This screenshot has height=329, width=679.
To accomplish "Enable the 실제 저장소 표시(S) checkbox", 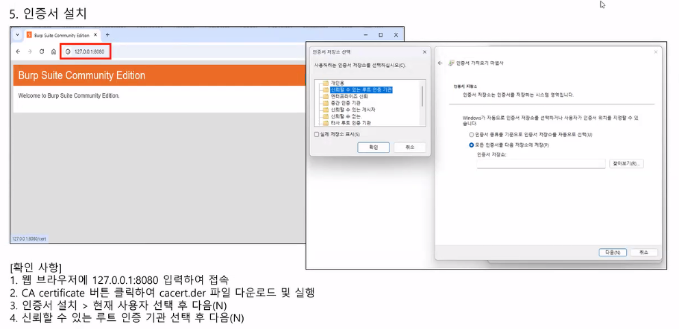I will pos(316,134).
